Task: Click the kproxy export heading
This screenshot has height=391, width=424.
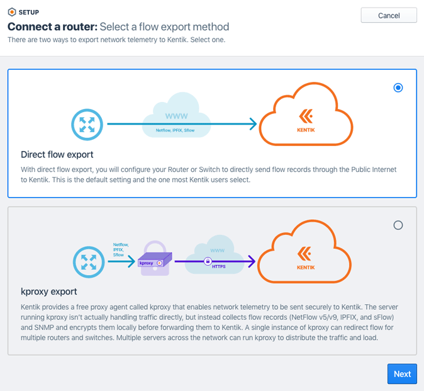Action: tap(49, 292)
